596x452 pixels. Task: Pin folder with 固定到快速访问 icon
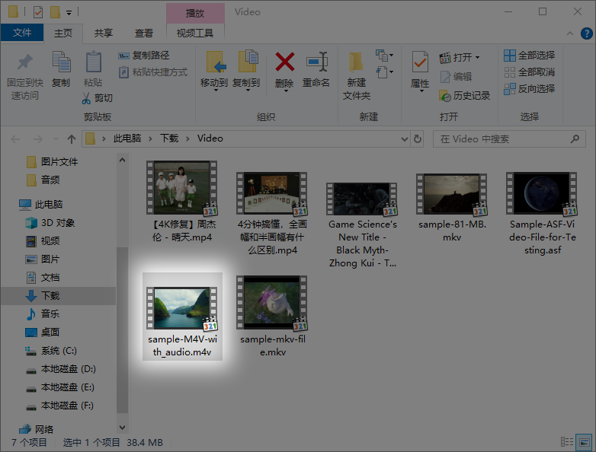coord(25,62)
